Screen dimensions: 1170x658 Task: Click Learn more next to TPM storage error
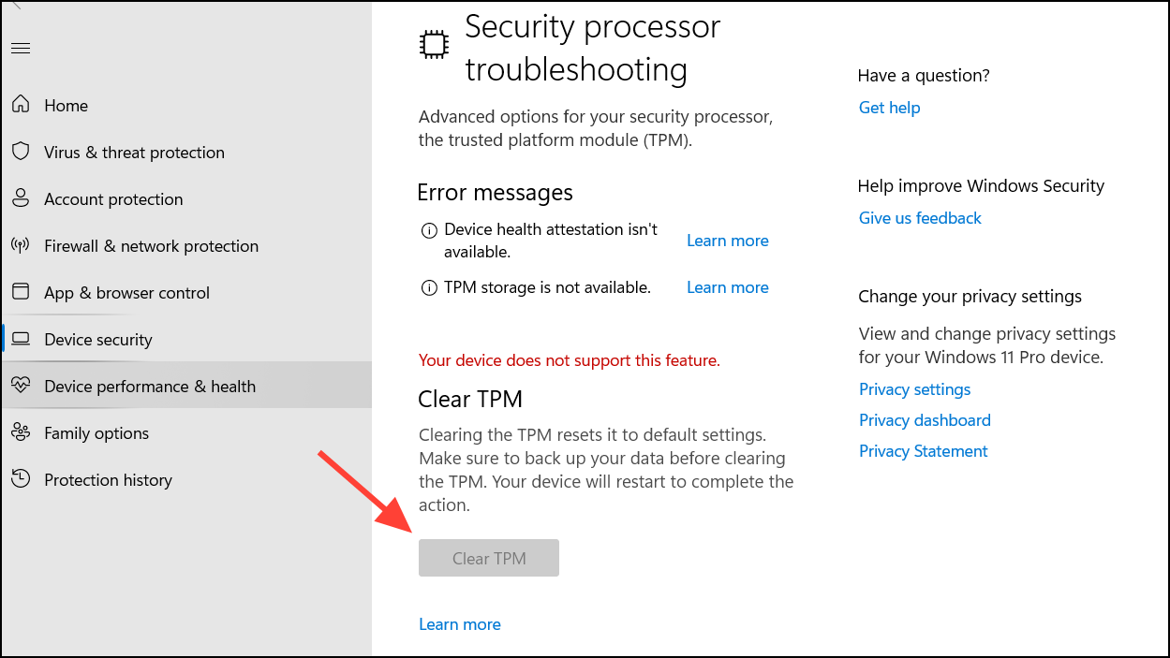pyautogui.click(x=727, y=286)
